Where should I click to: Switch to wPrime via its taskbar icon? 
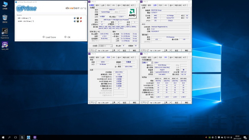28,137
